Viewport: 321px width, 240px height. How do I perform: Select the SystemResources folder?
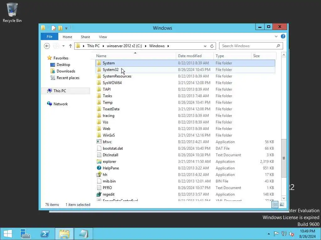click(x=117, y=76)
